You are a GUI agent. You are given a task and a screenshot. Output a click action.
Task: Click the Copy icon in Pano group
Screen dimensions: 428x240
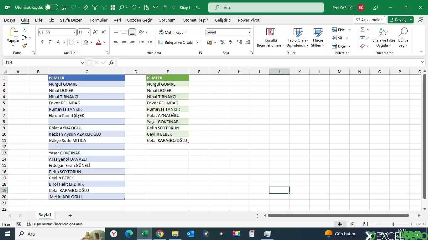(24, 38)
